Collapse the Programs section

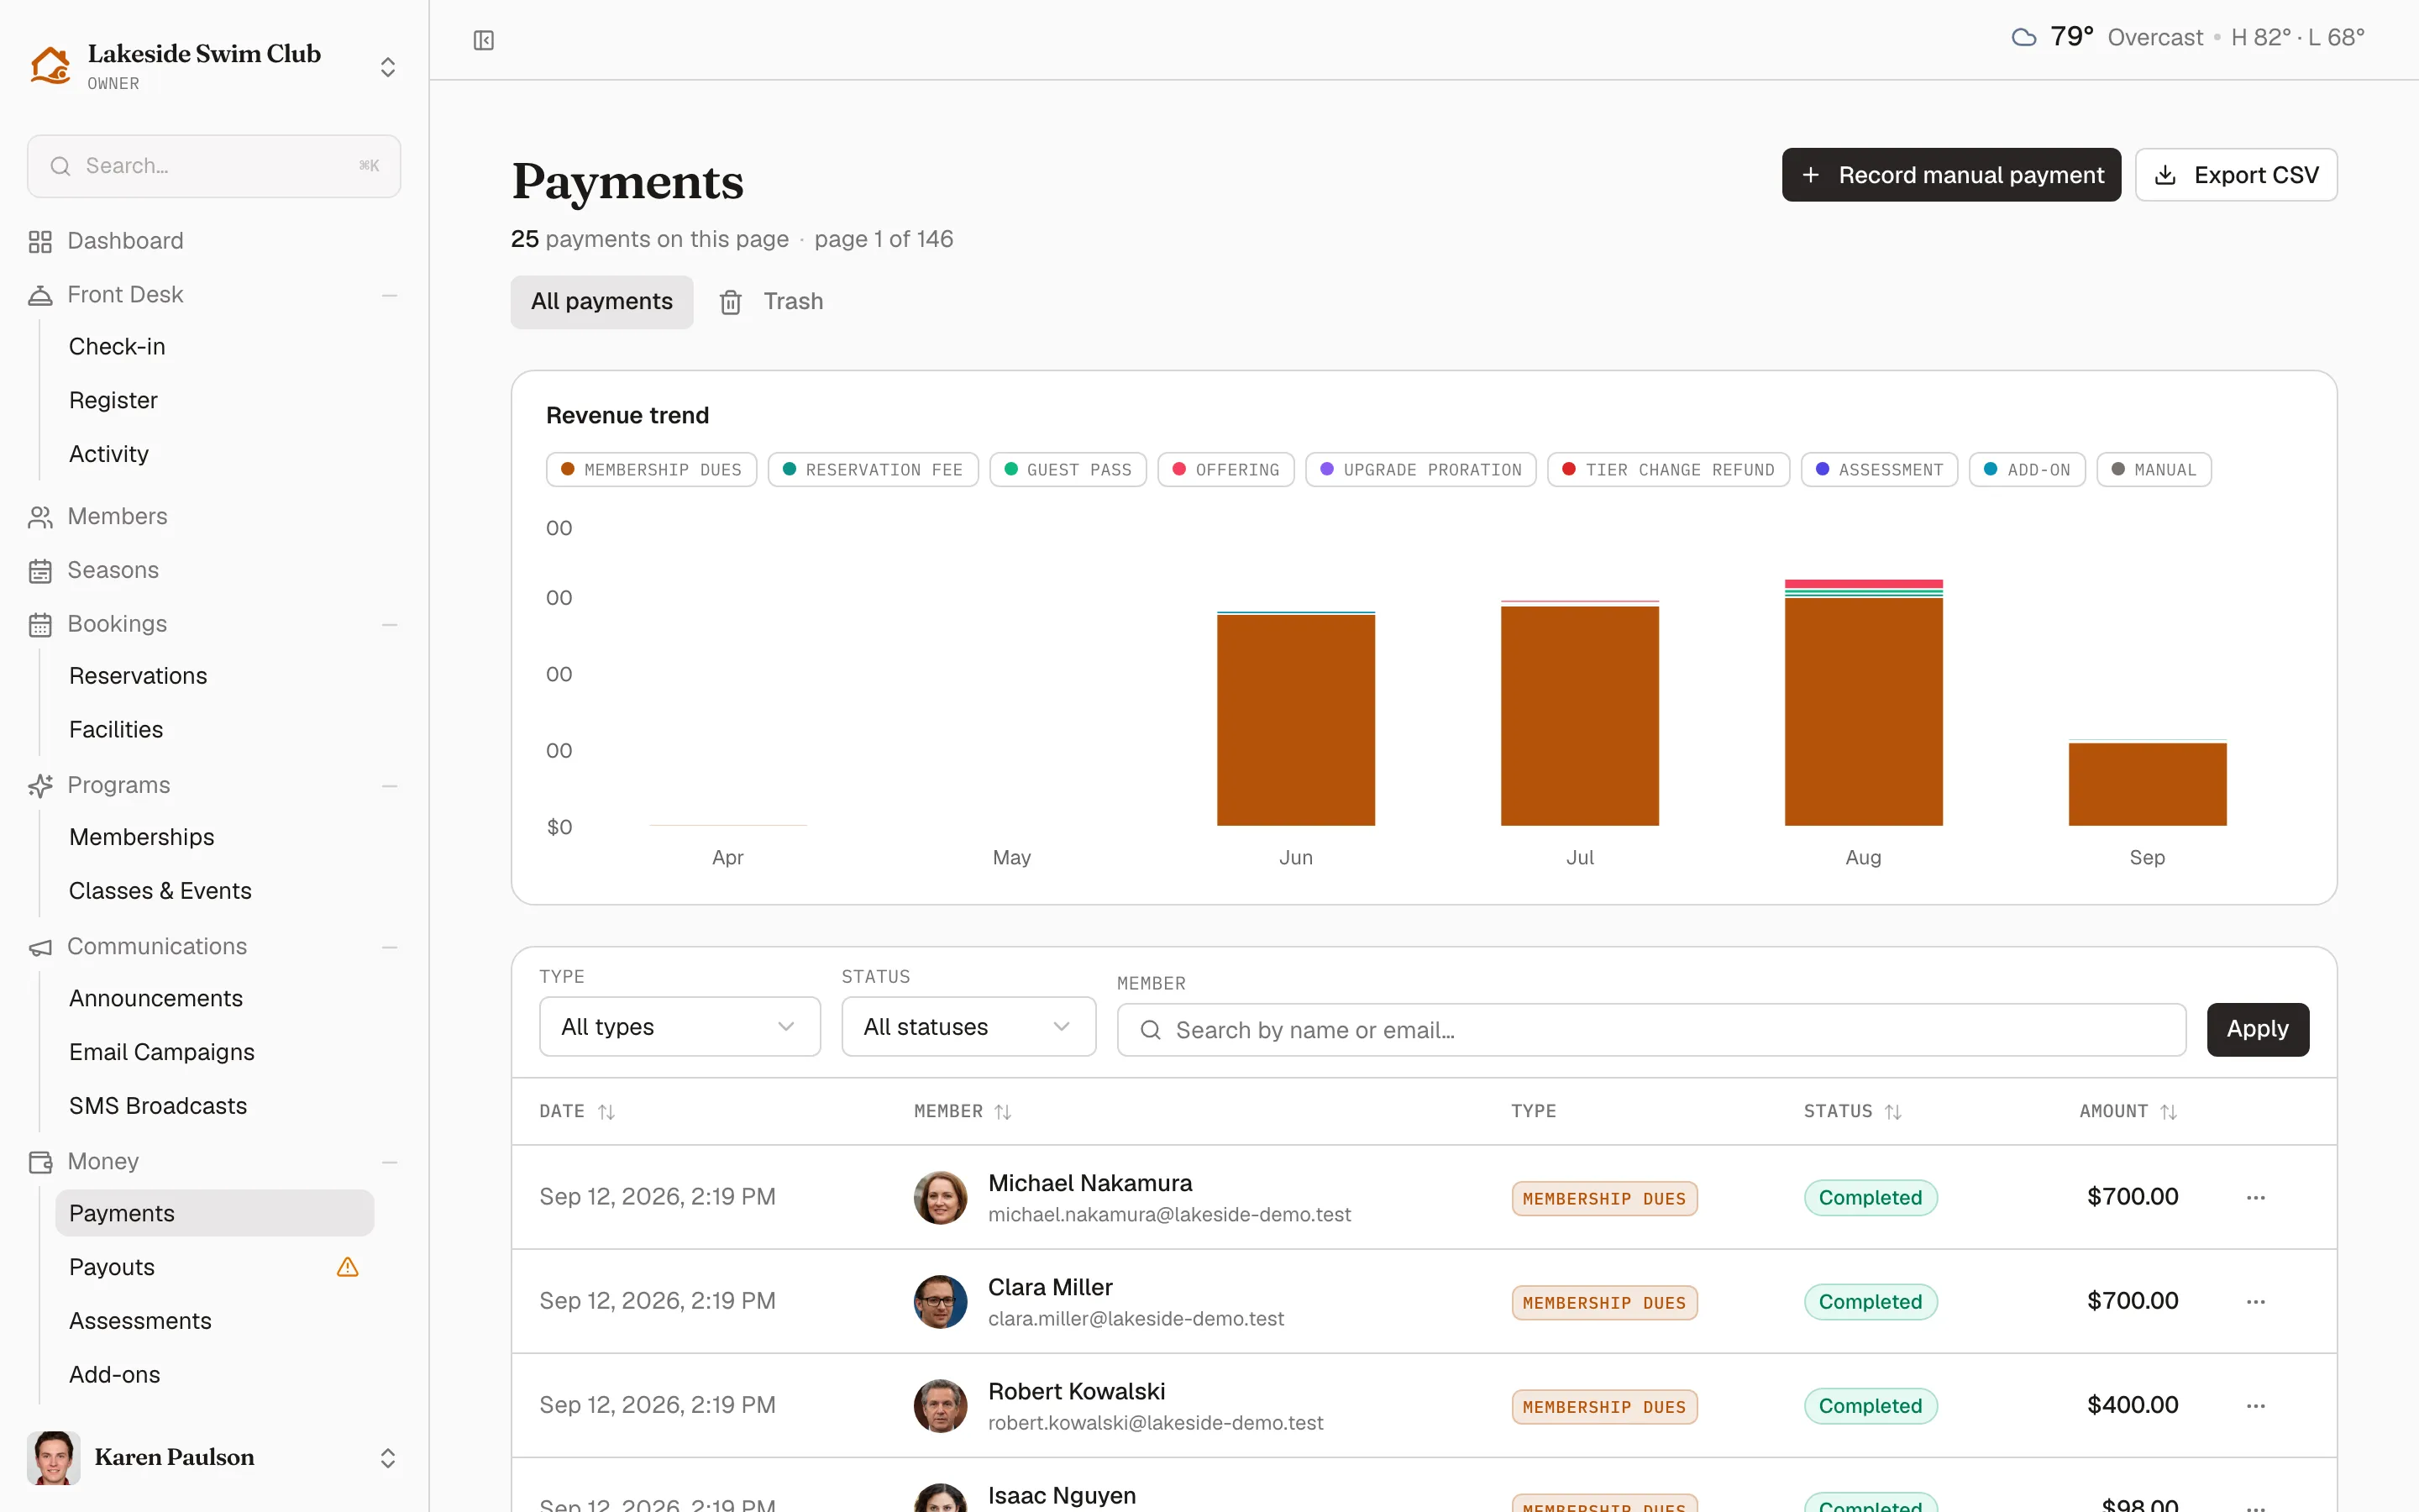point(390,785)
